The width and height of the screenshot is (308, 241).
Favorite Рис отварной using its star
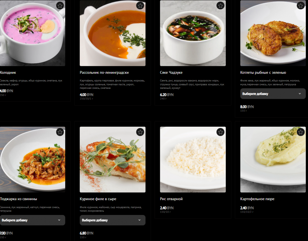(x=220, y=132)
